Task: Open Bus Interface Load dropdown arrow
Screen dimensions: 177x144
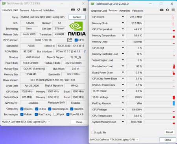Action: tap(123, 66)
